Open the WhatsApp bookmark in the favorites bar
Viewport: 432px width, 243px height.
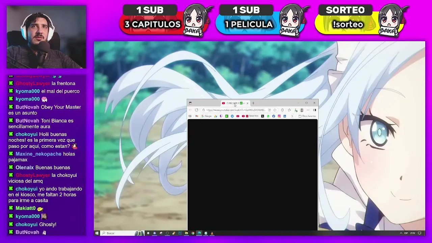click(268, 116)
